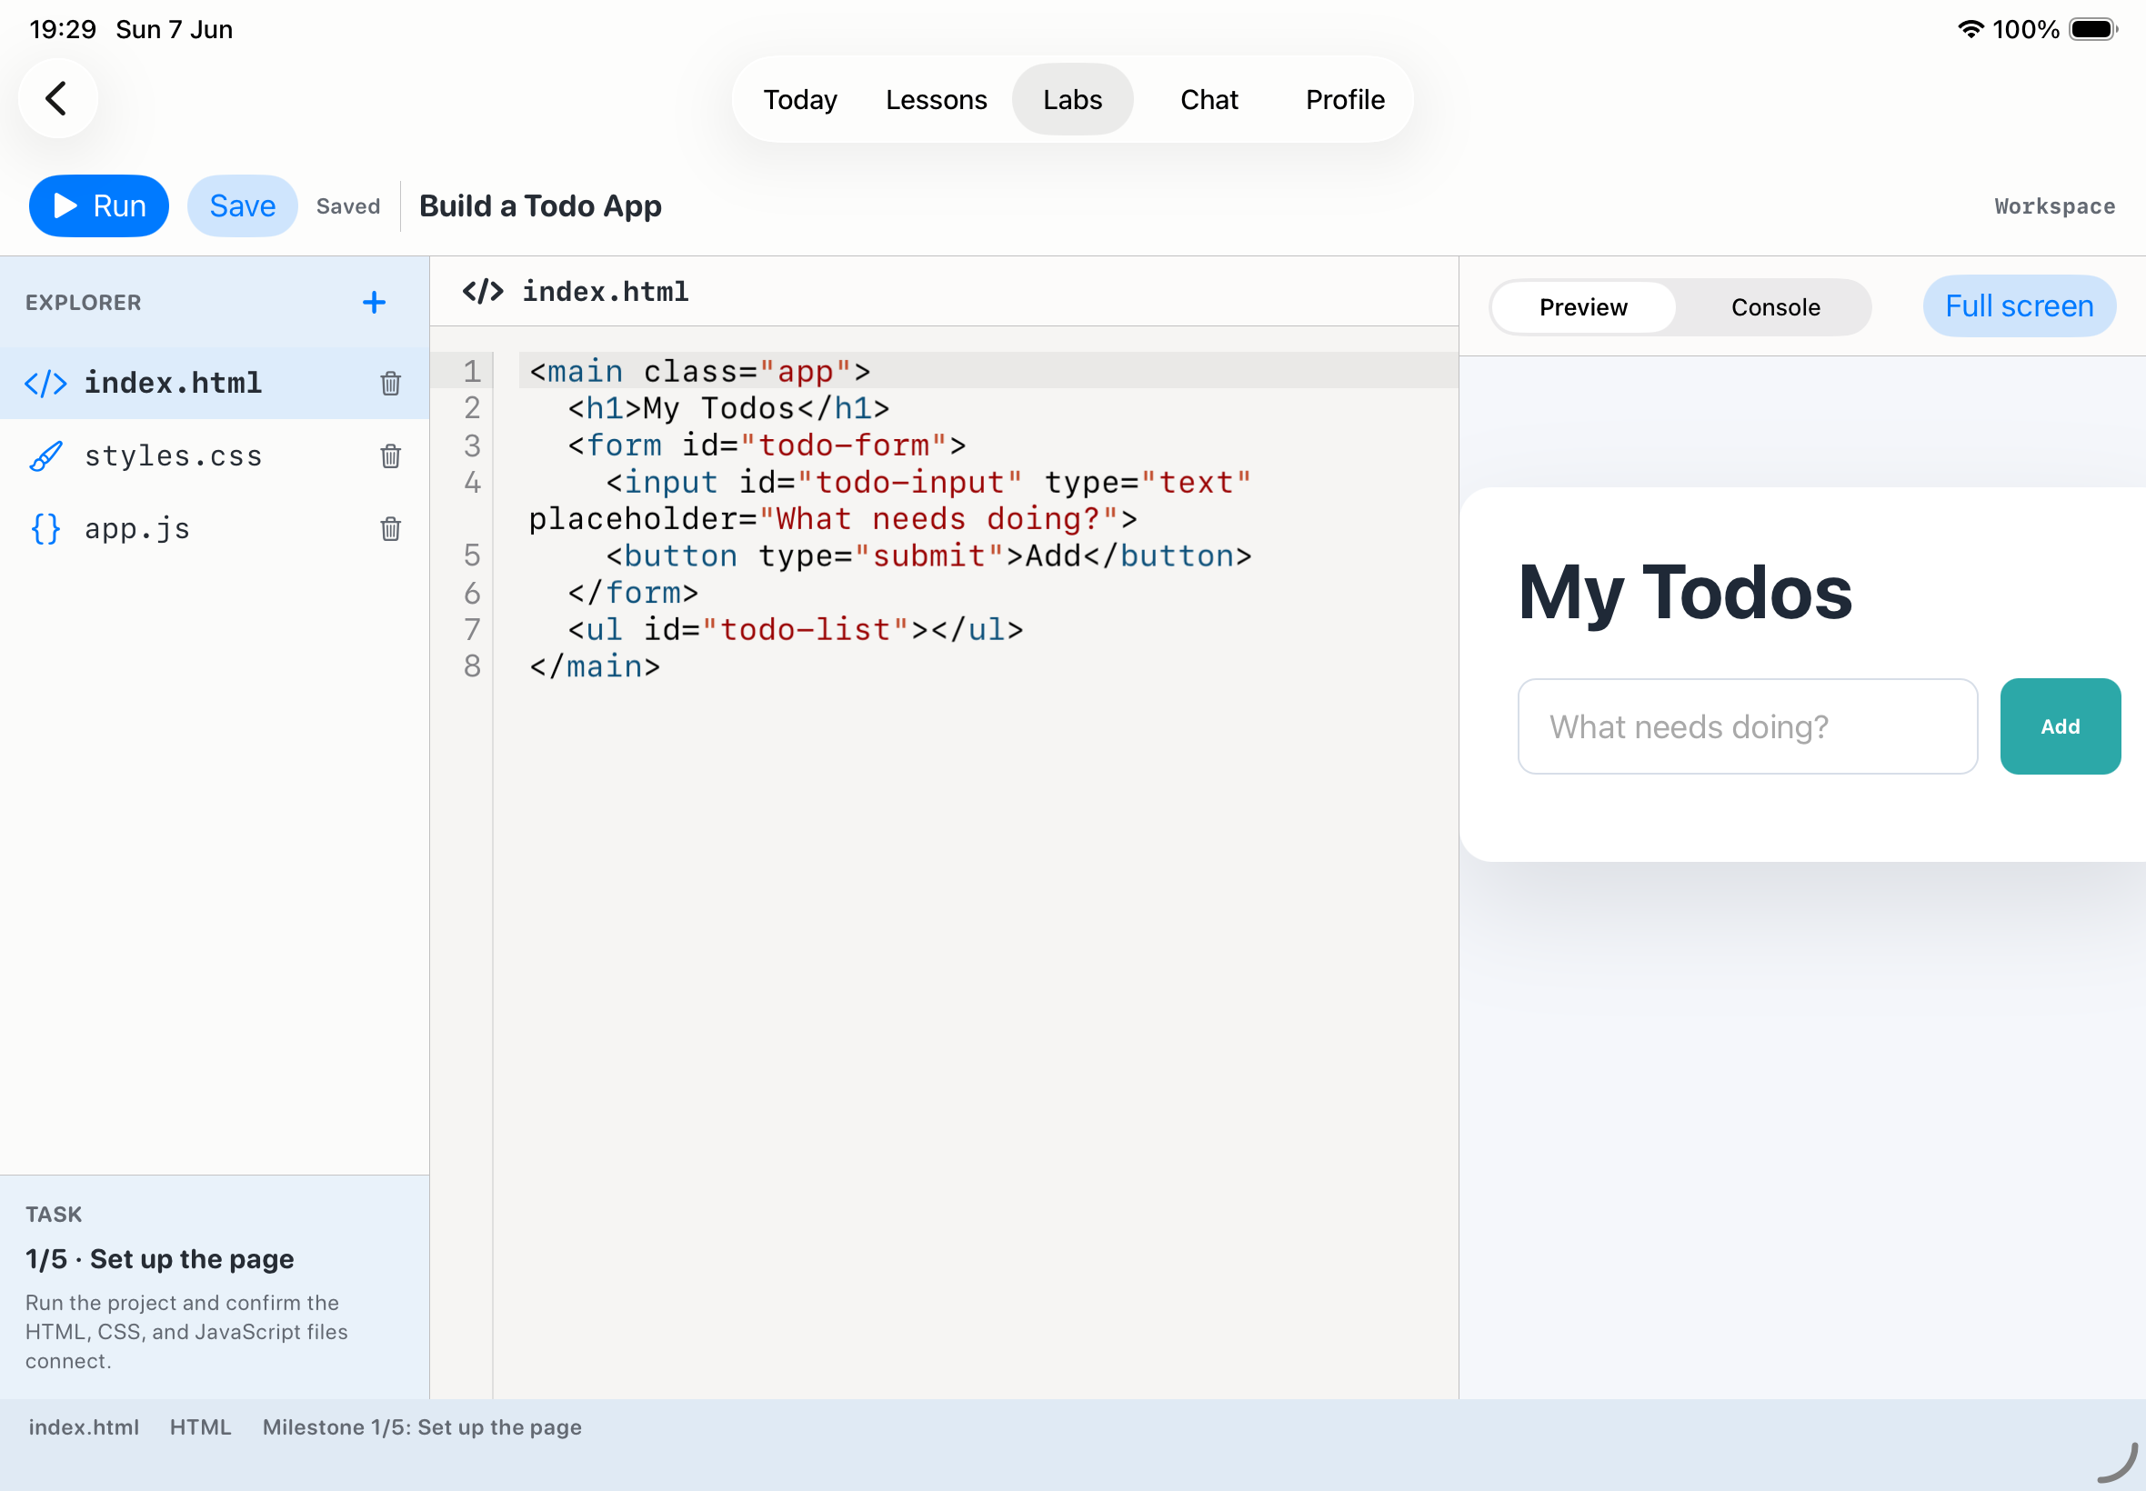Click the 'Saved' status text
Screen dimensions: 2146x1491
tap(347, 206)
